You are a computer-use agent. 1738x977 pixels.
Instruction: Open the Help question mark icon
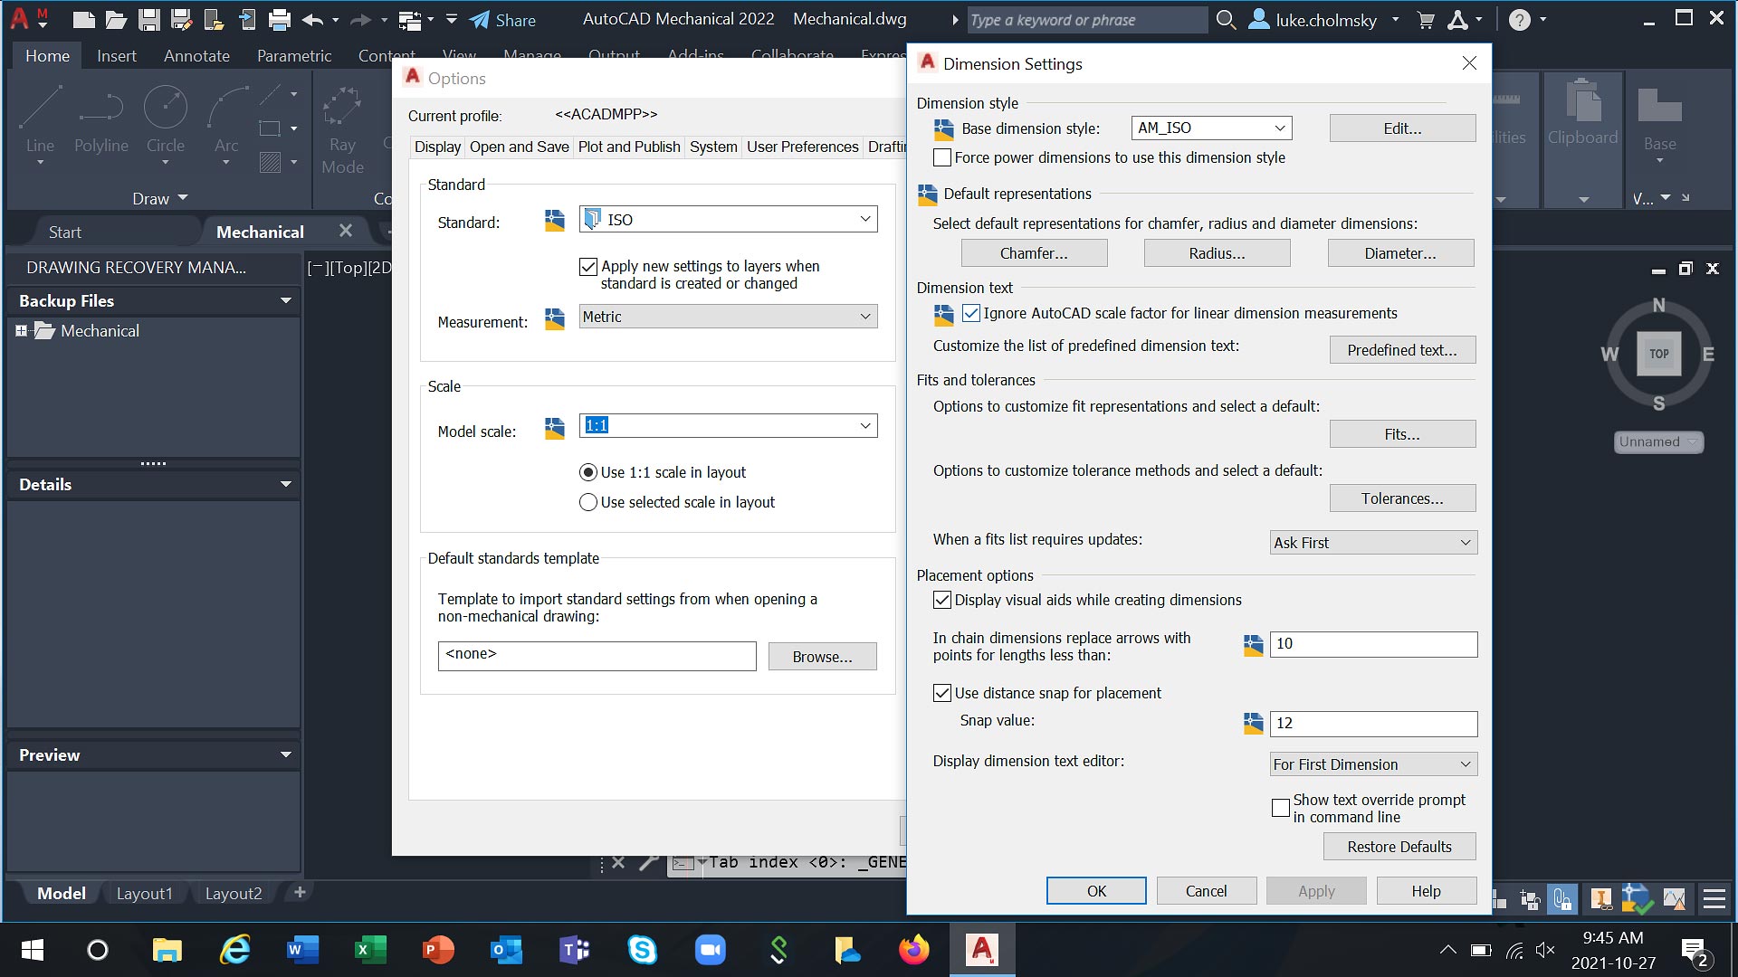pyautogui.click(x=1520, y=20)
